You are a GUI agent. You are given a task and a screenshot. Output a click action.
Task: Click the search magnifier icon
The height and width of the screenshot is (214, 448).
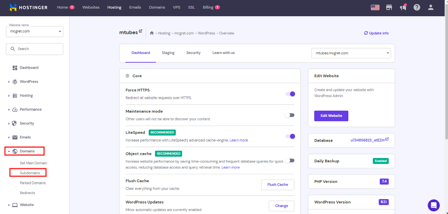[x=13, y=49]
